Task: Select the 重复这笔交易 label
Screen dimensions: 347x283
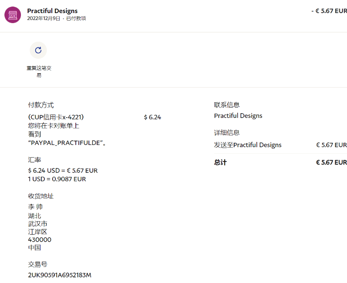Action: tap(39, 71)
